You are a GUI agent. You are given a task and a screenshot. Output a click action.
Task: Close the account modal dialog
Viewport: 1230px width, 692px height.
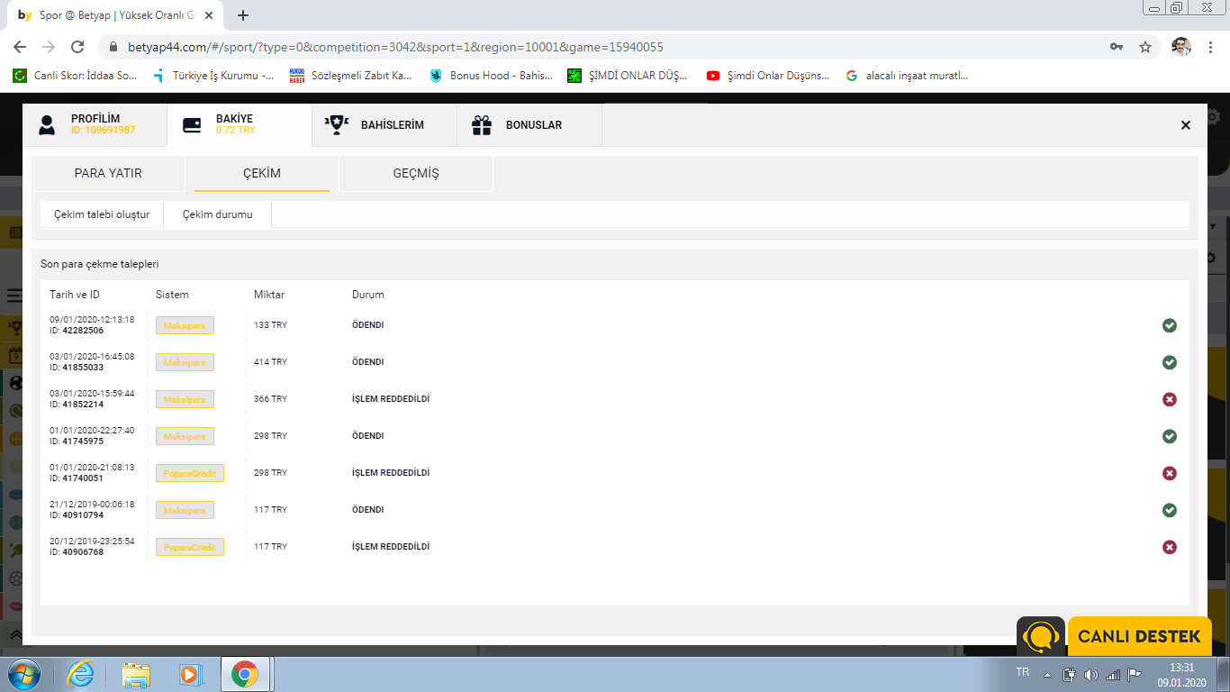click(1185, 125)
